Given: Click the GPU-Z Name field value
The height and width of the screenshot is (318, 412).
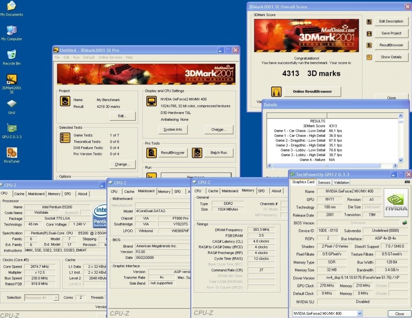Looking at the screenshot, I should 349,191.
